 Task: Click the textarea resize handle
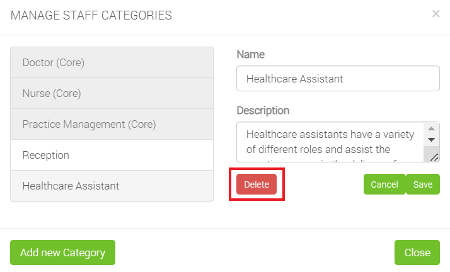(x=434, y=157)
